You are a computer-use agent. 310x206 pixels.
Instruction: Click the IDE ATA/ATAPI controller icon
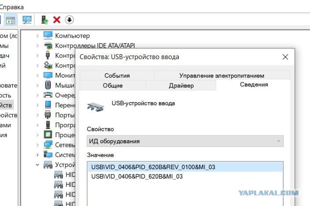48,45
